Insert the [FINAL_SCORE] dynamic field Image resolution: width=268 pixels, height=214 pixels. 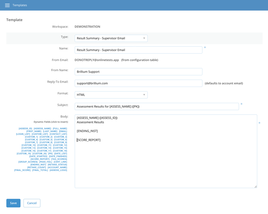pyautogui.click(x=22, y=170)
